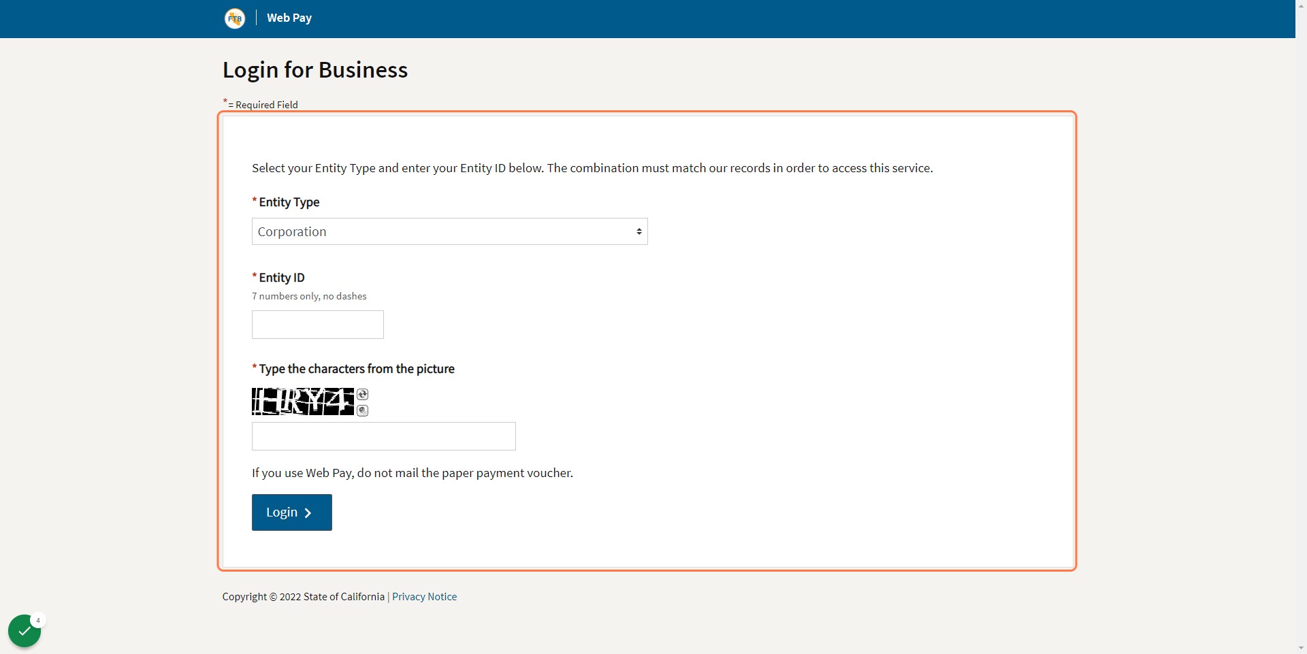Screen dimensions: 1307x654
Task: Open the Entity Type dropdown
Action: 449,231
